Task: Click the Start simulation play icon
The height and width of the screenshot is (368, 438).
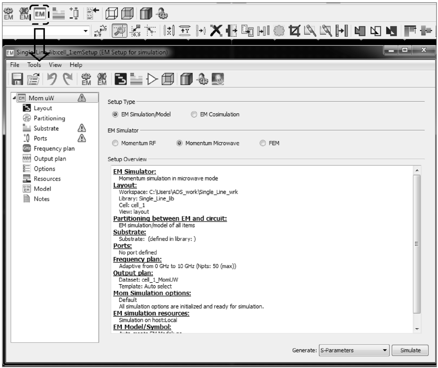Action: [x=152, y=79]
